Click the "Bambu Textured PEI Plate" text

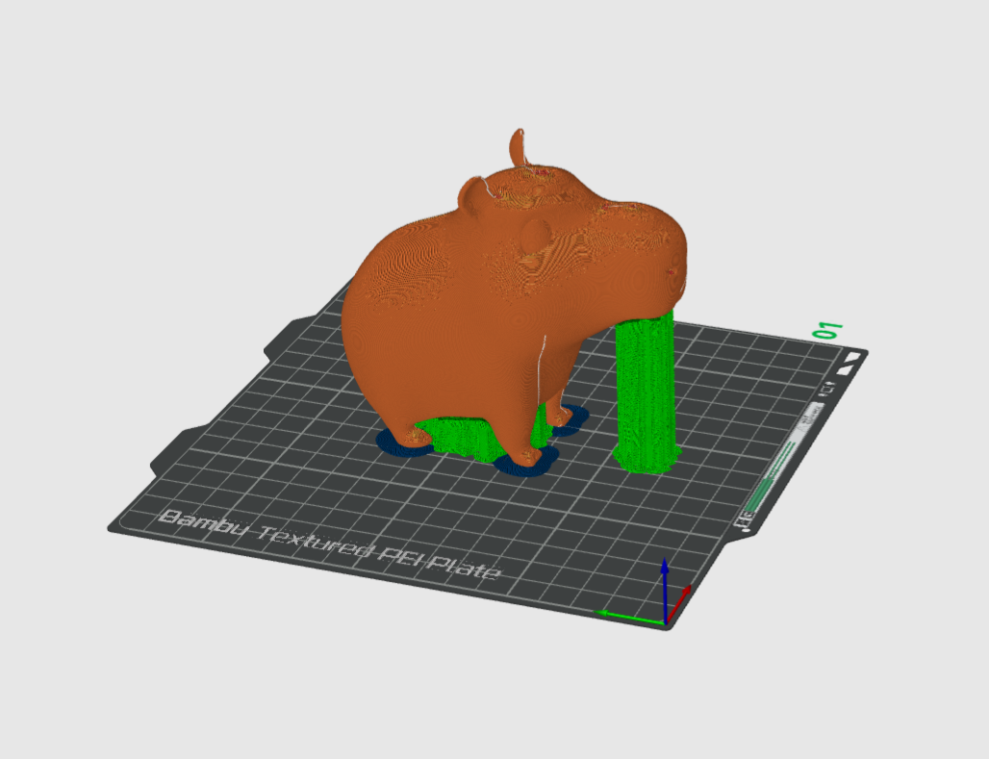(329, 544)
